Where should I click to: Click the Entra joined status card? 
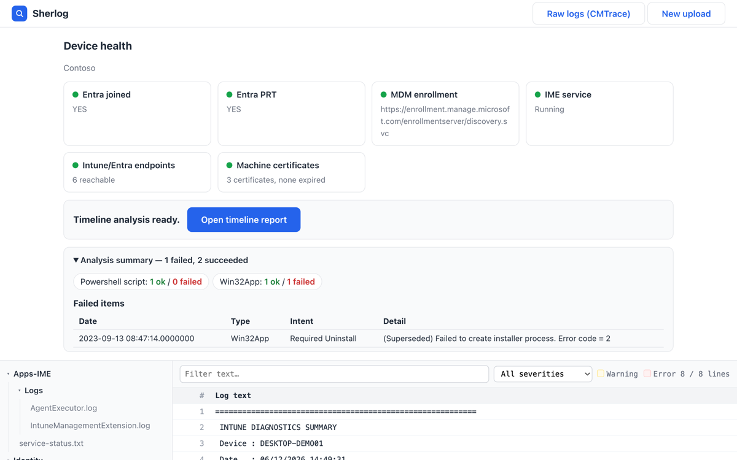point(137,113)
